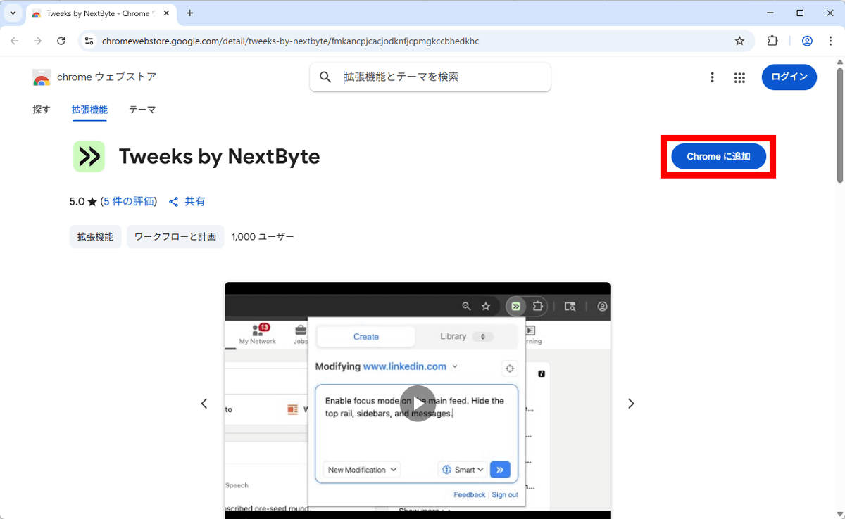Image resolution: width=845 pixels, height=519 pixels.
Task: Open the browser Extensions puzzle icon
Action: pyautogui.click(x=772, y=41)
